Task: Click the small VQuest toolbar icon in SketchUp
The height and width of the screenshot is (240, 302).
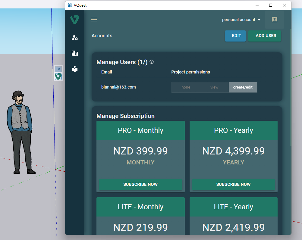Action: (x=58, y=76)
